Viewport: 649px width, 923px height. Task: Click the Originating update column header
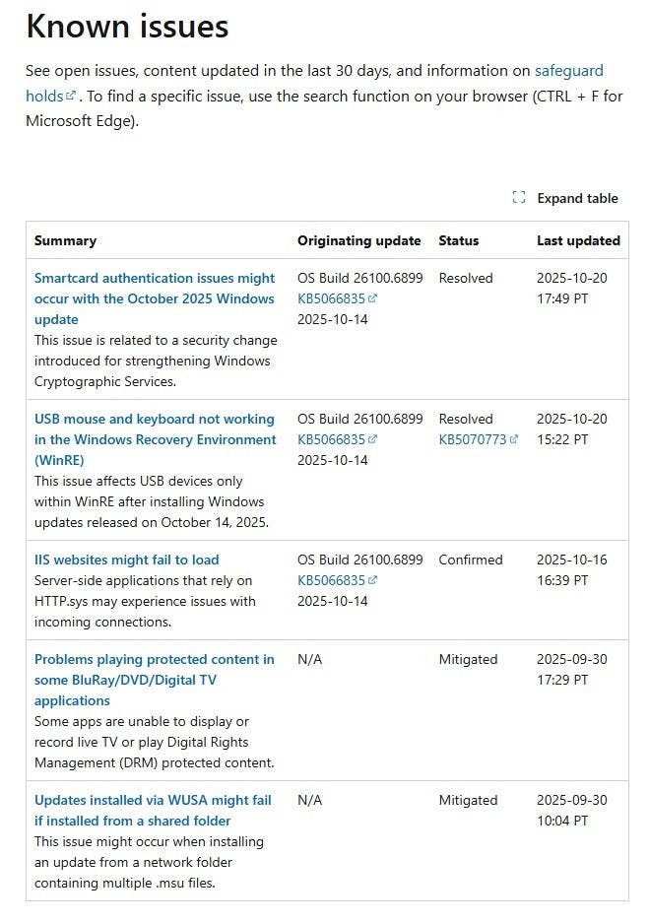click(x=358, y=240)
